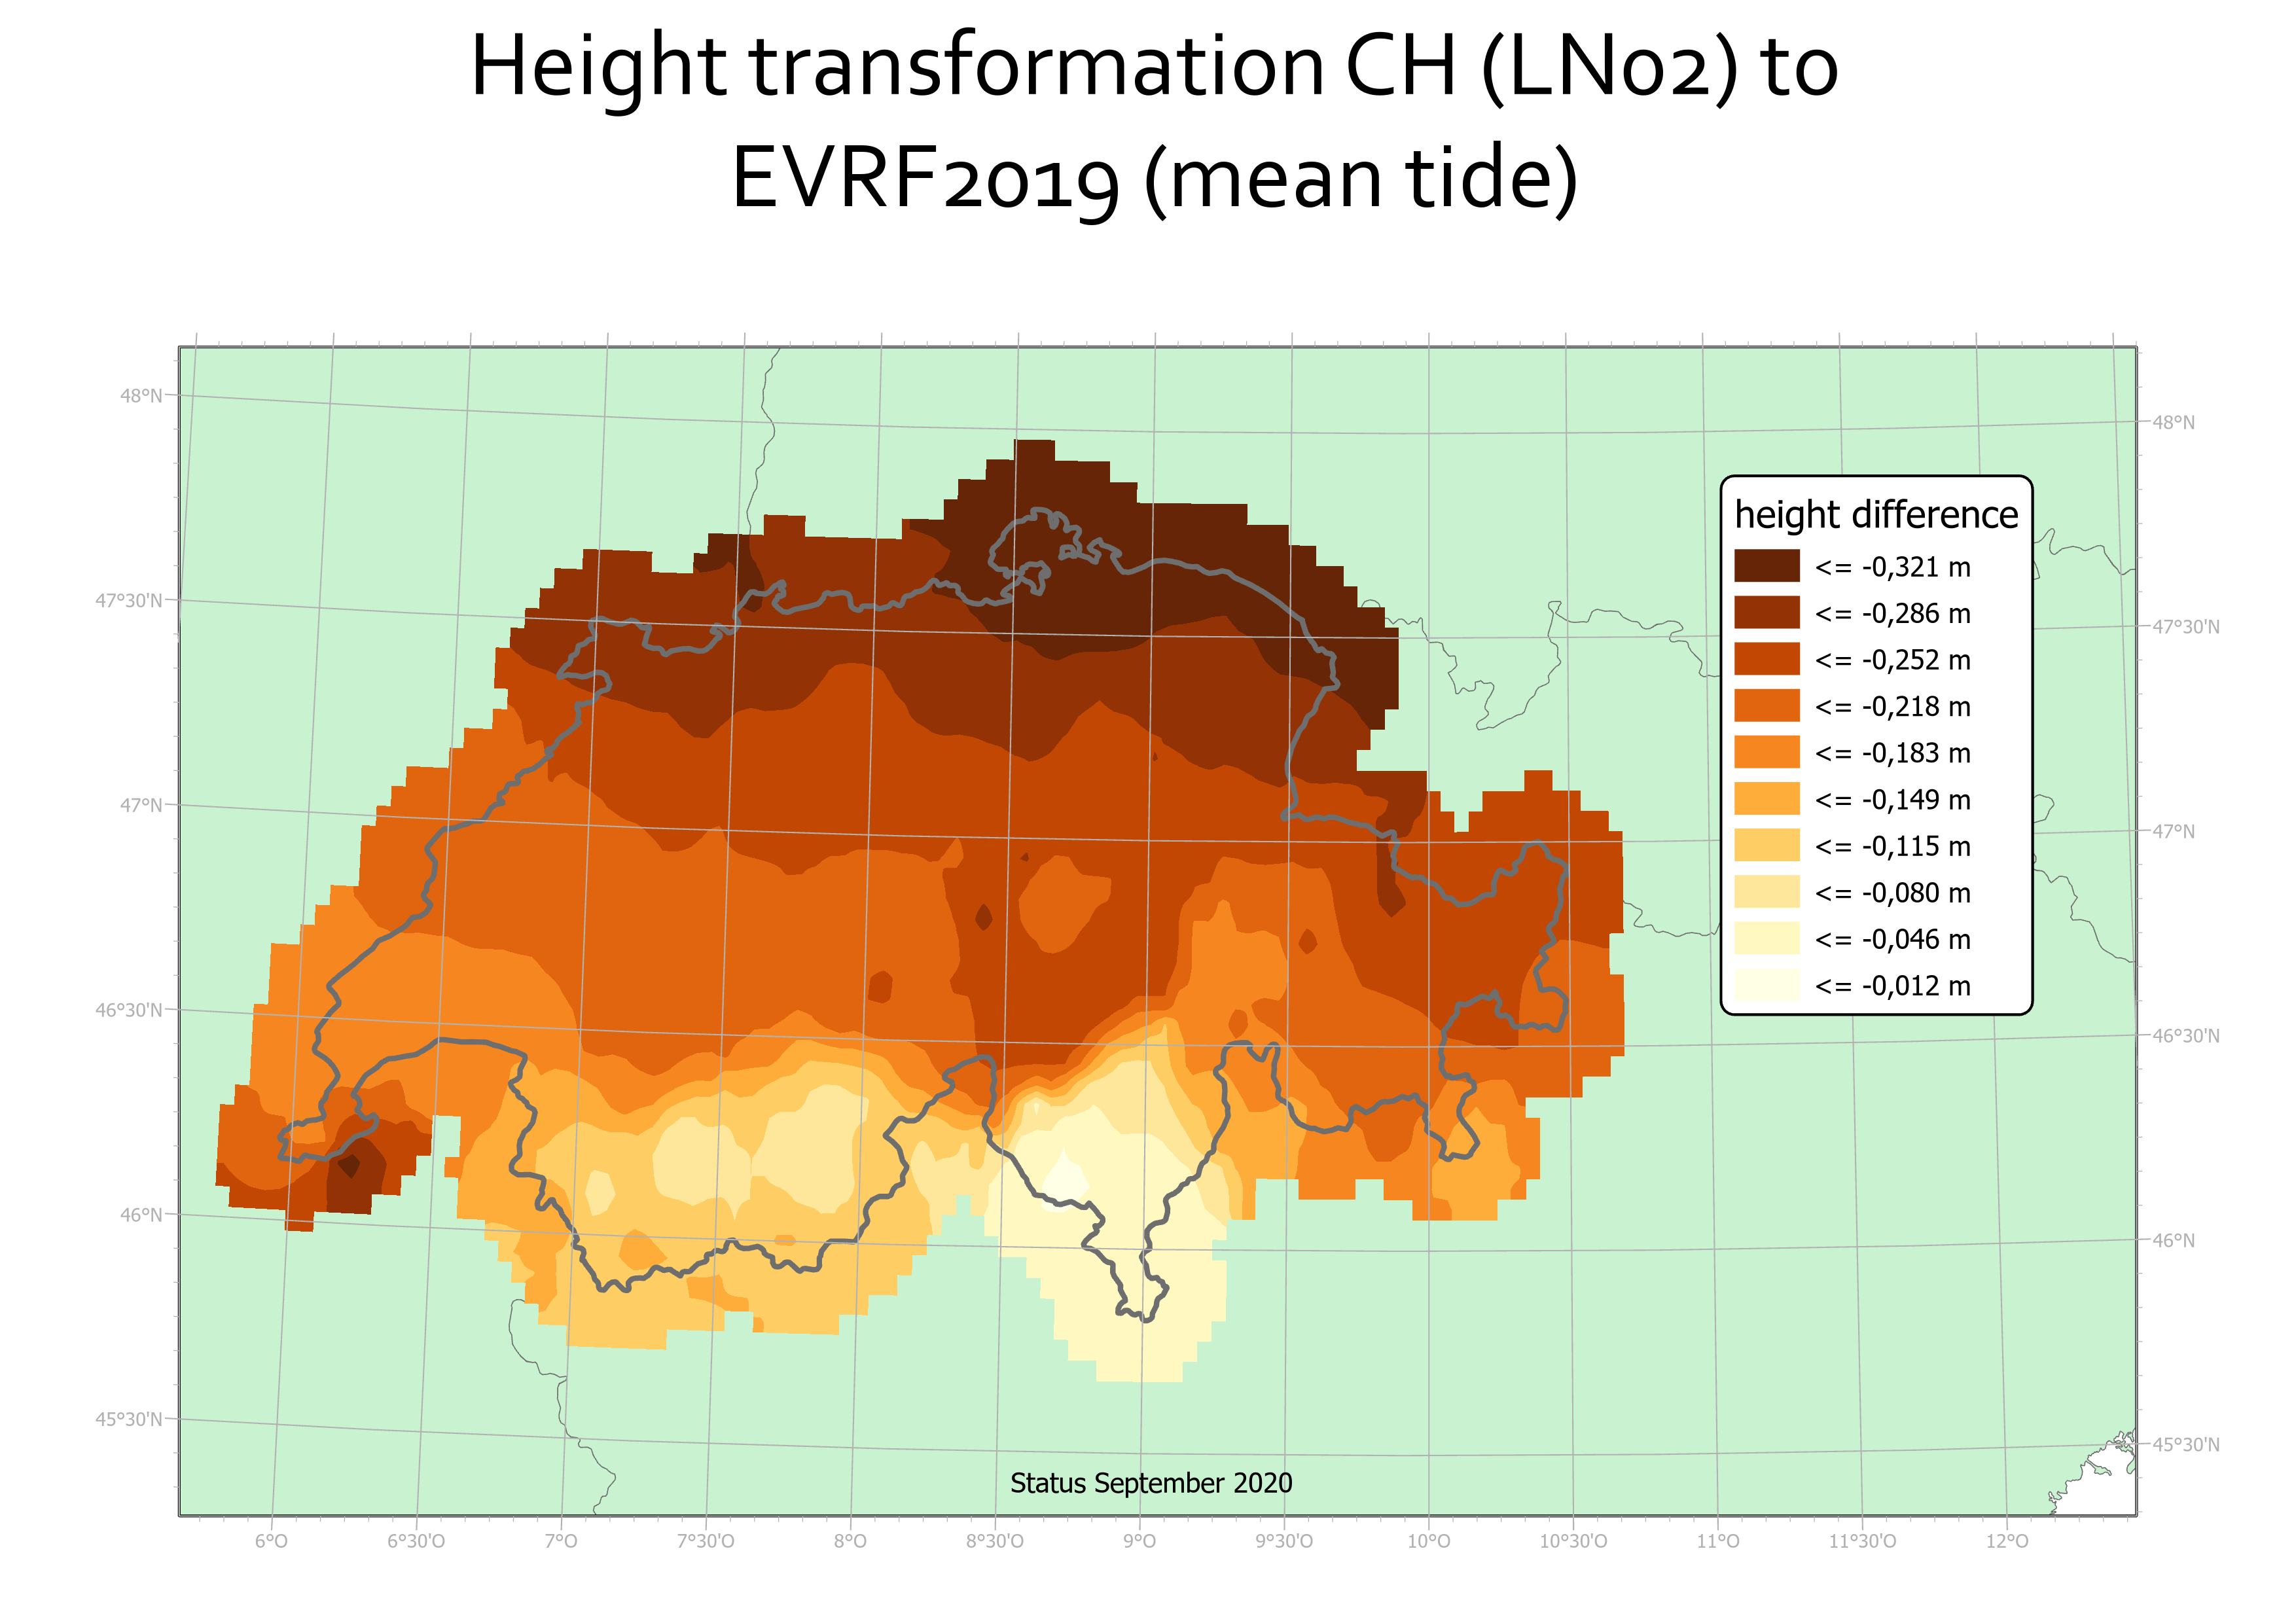Click the bottom axis label 9°O
Image resolution: width=2296 pixels, height=1623 pixels.
1139,1541
